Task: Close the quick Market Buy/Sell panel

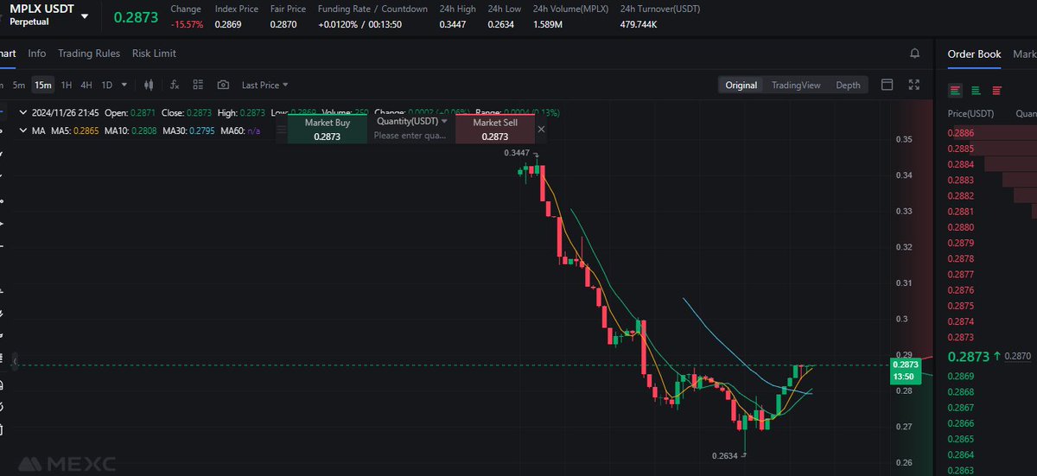Action: tap(541, 129)
